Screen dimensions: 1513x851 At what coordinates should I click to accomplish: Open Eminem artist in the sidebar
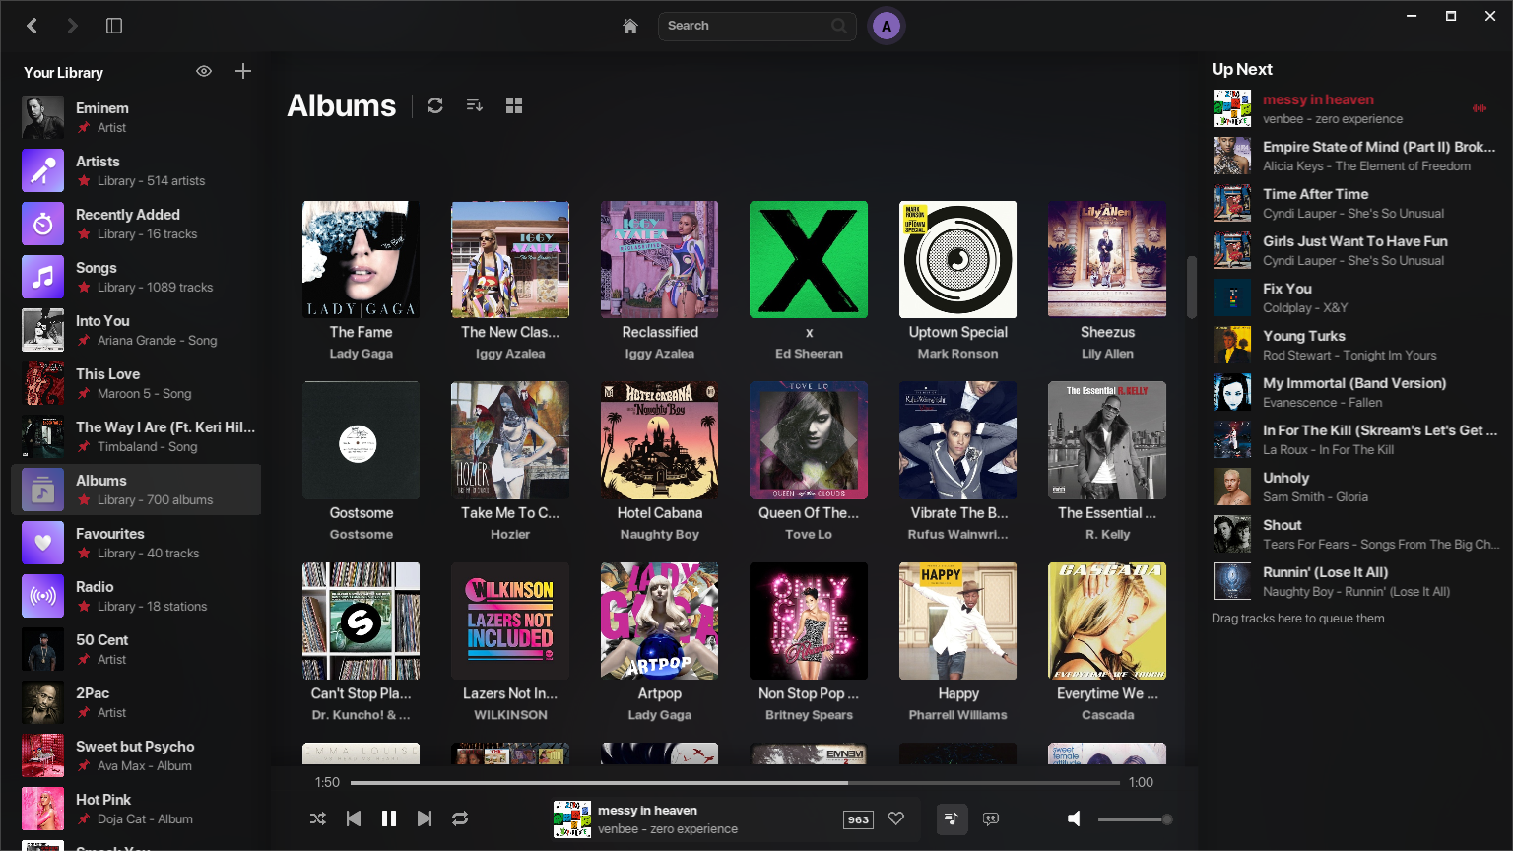pos(136,117)
